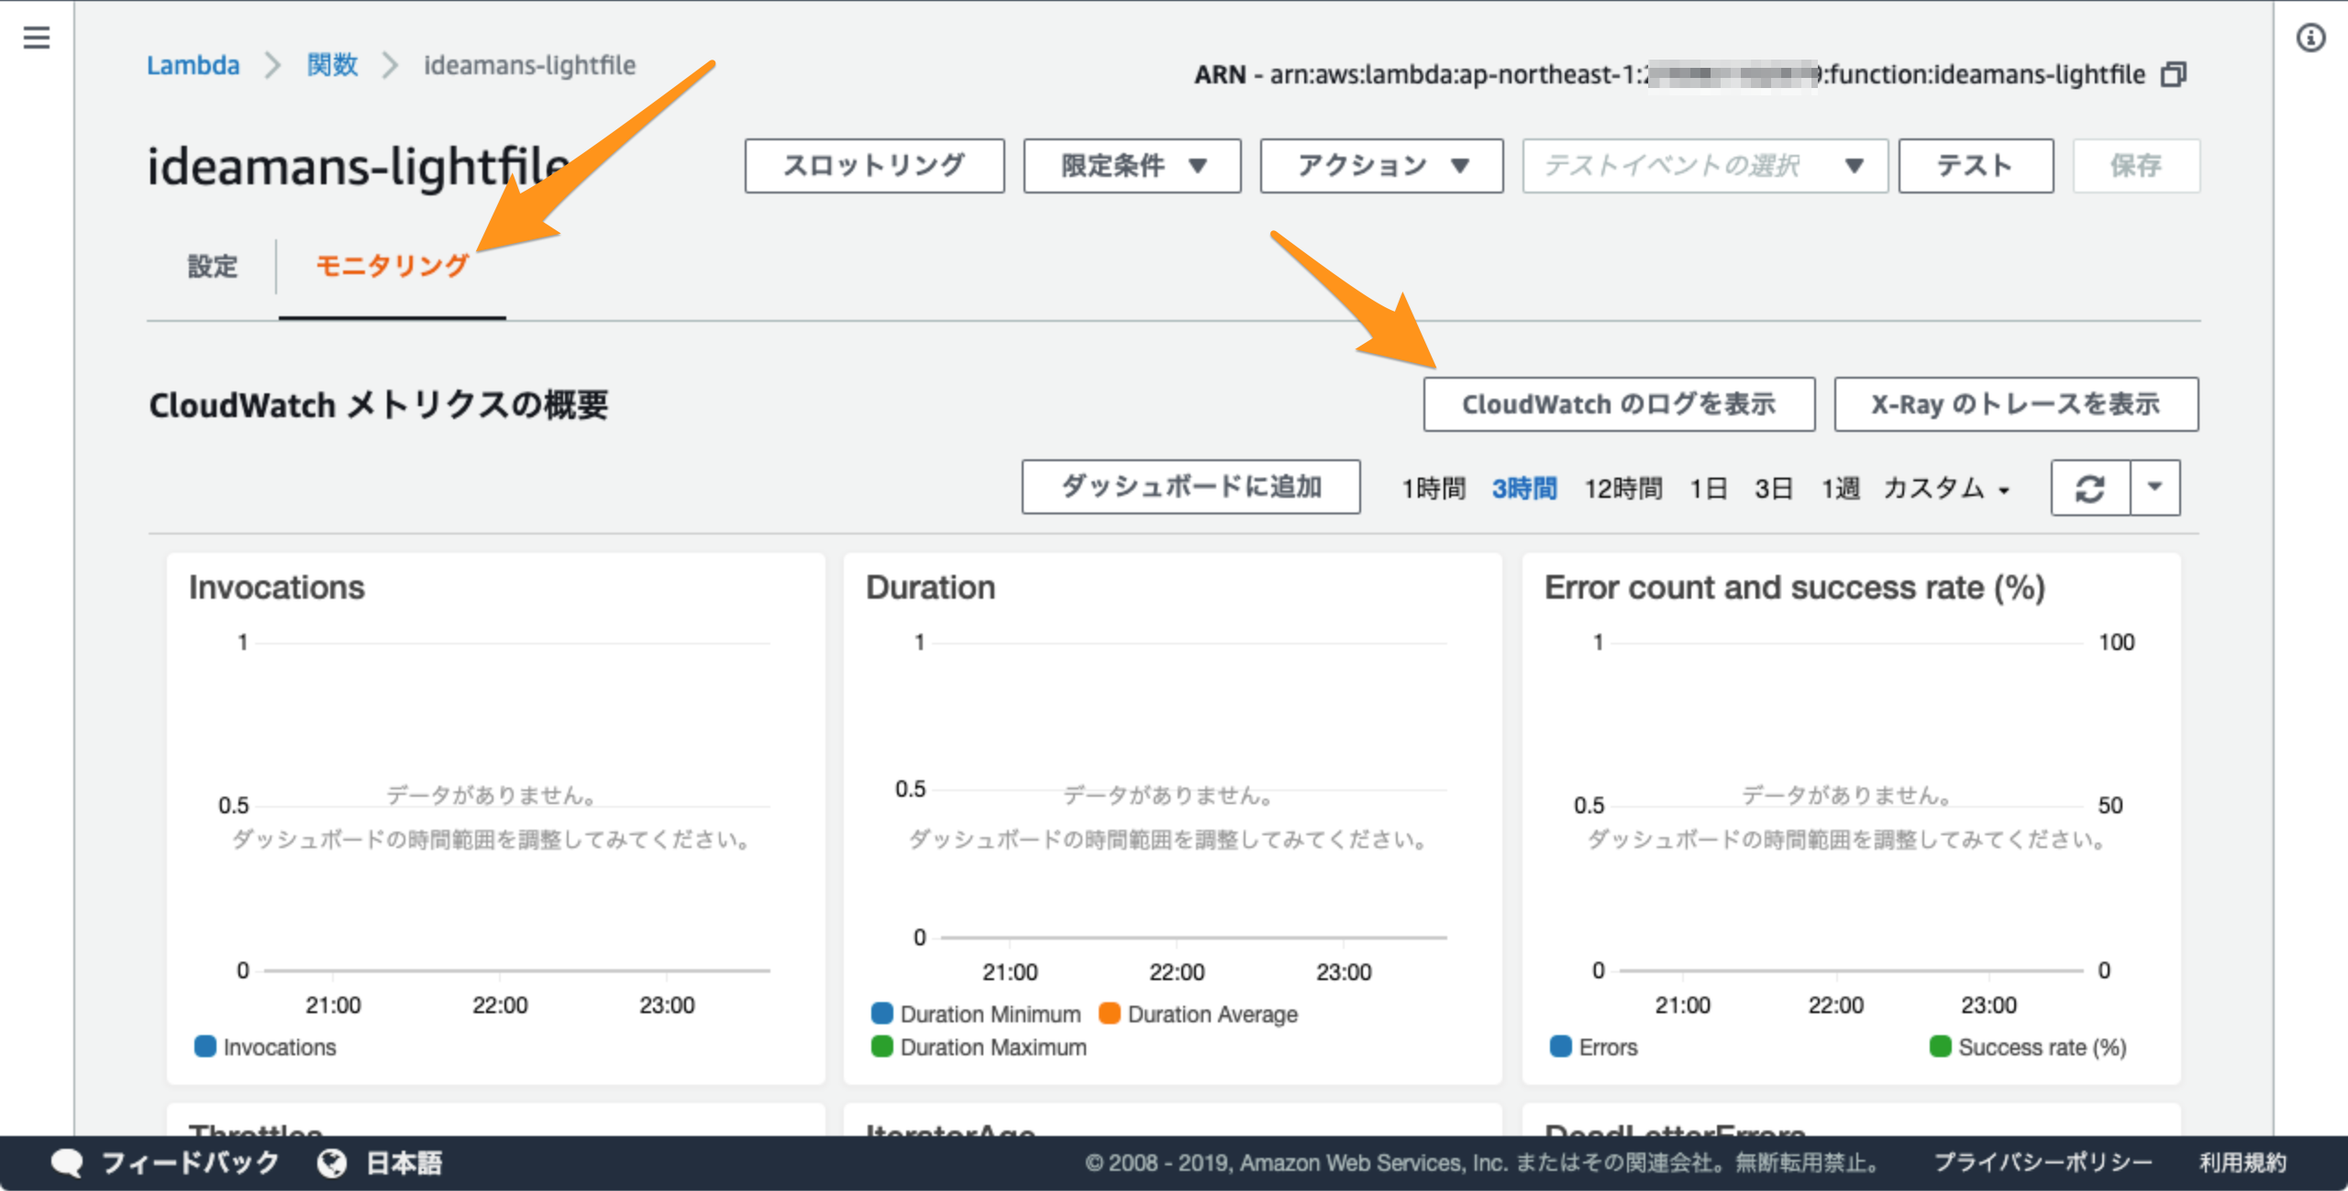Copy the function ARN
This screenshot has height=1191, width=2348.
(2174, 74)
